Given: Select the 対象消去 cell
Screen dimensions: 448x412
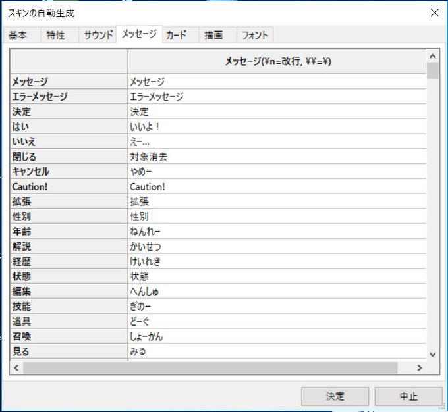Looking at the screenshot, I should [x=277, y=157].
